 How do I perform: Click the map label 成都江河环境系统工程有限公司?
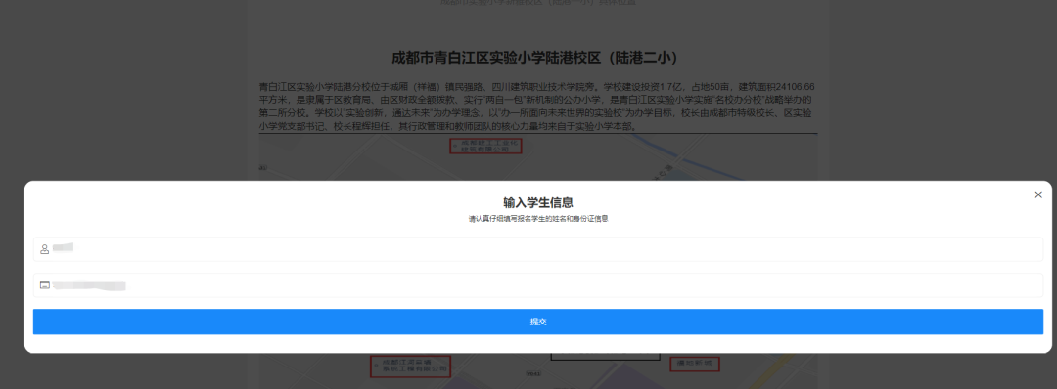[x=410, y=366]
